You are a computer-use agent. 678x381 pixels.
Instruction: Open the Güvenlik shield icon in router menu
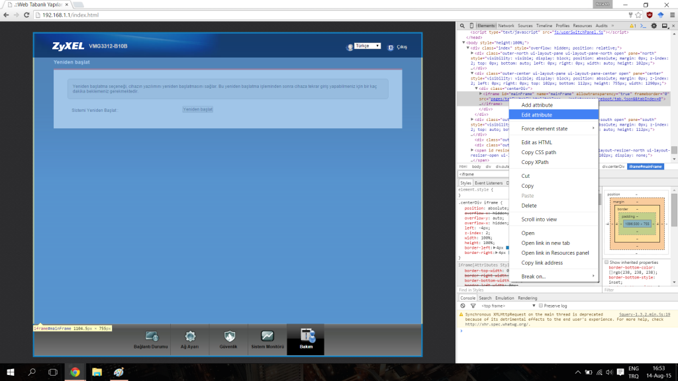pyautogui.click(x=230, y=339)
